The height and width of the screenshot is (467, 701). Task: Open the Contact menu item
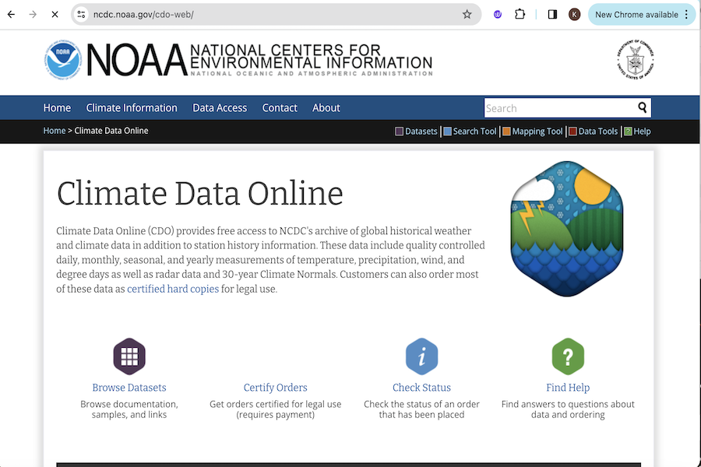tap(280, 107)
